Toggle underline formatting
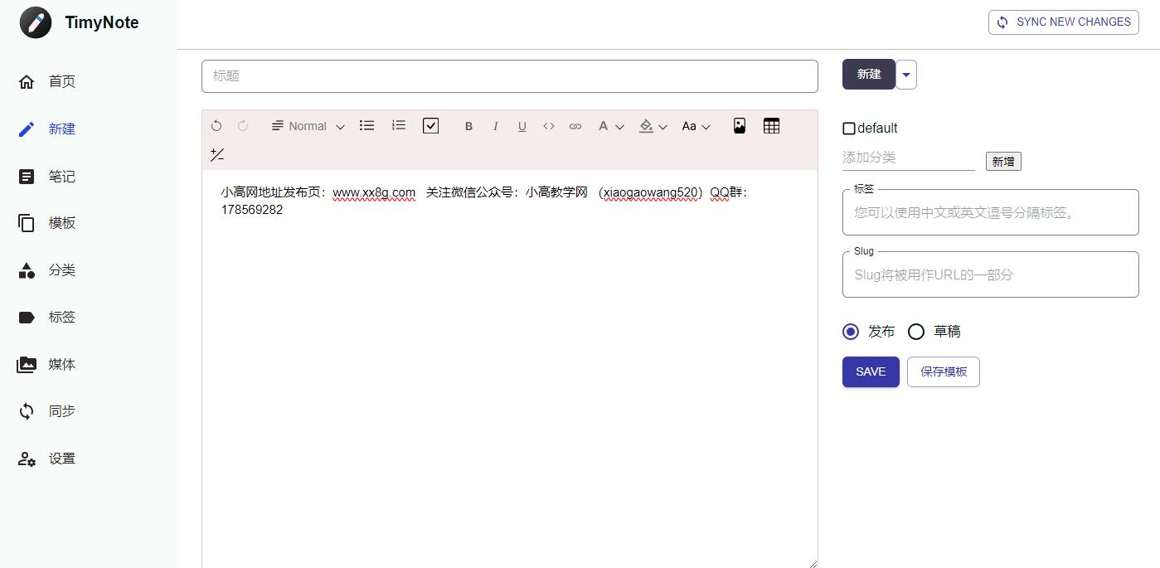This screenshot has width=1160, height=568. click(x=522, y=126)
